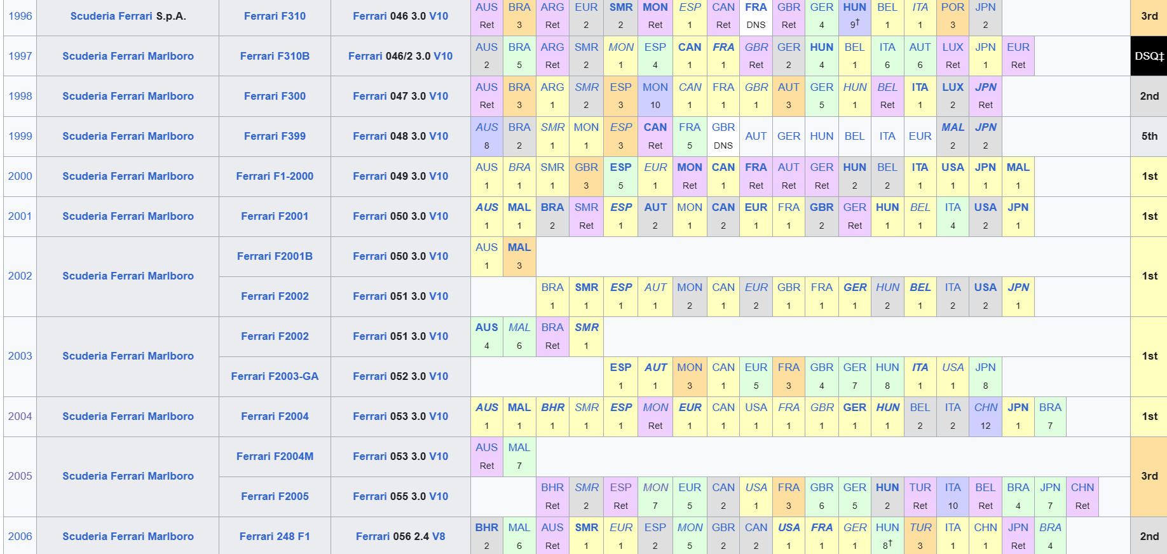The height and width of the screenshot is (554, 1167).
Task: Click the Ferrari 046 3.0 V10 engine
Action: tap(400, 16)
